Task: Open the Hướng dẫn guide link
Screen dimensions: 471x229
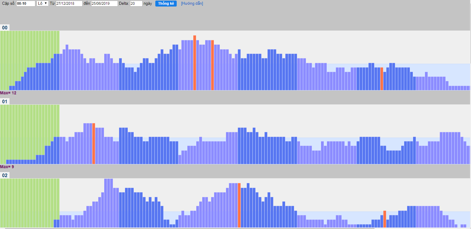Action: [x=192, y=4]
